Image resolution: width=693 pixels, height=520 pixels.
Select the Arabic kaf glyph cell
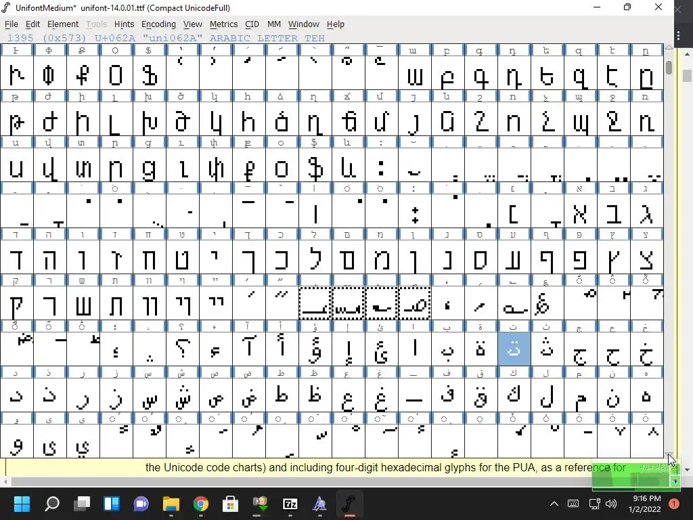click(514, 395)
